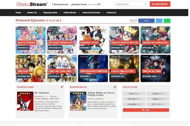Open the Trending Anime link
This screenshot has width=190, height=126.
pyautogui.click(x=60, y=4)
